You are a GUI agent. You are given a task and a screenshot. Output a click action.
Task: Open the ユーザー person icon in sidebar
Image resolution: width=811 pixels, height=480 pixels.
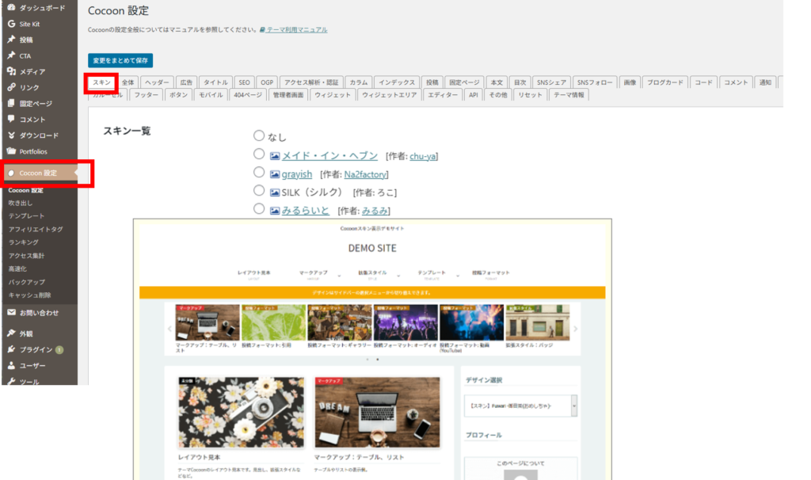(x=11, y=365)
